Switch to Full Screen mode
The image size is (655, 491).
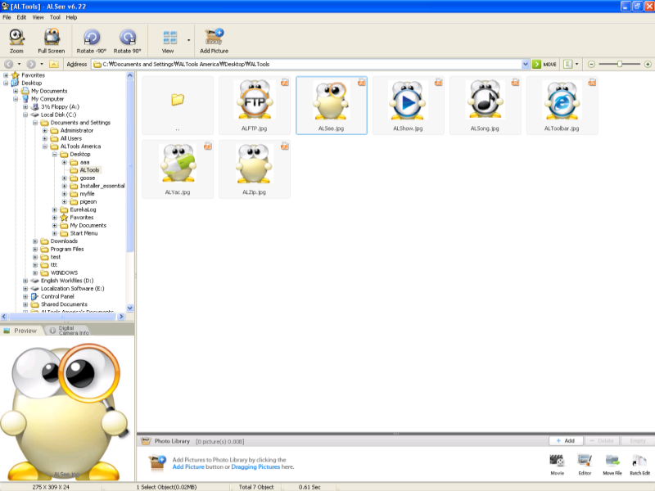52,40
